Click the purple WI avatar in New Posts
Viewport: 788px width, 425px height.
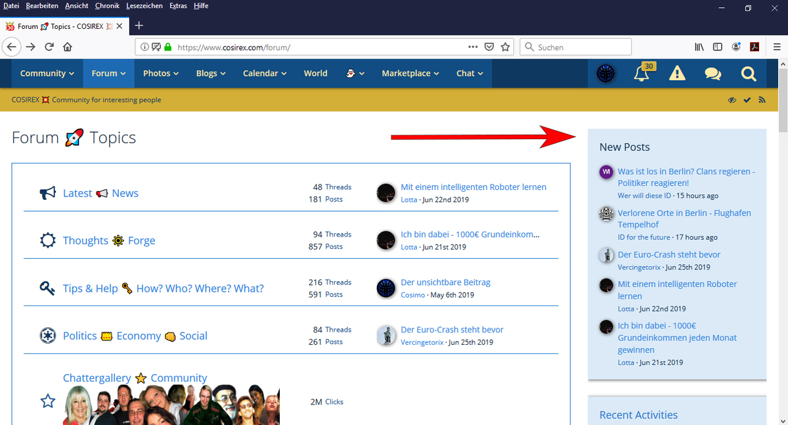click(606, 172)
